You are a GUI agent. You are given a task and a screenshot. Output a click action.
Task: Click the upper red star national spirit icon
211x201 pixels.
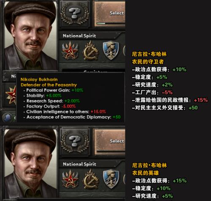point(70,51)
